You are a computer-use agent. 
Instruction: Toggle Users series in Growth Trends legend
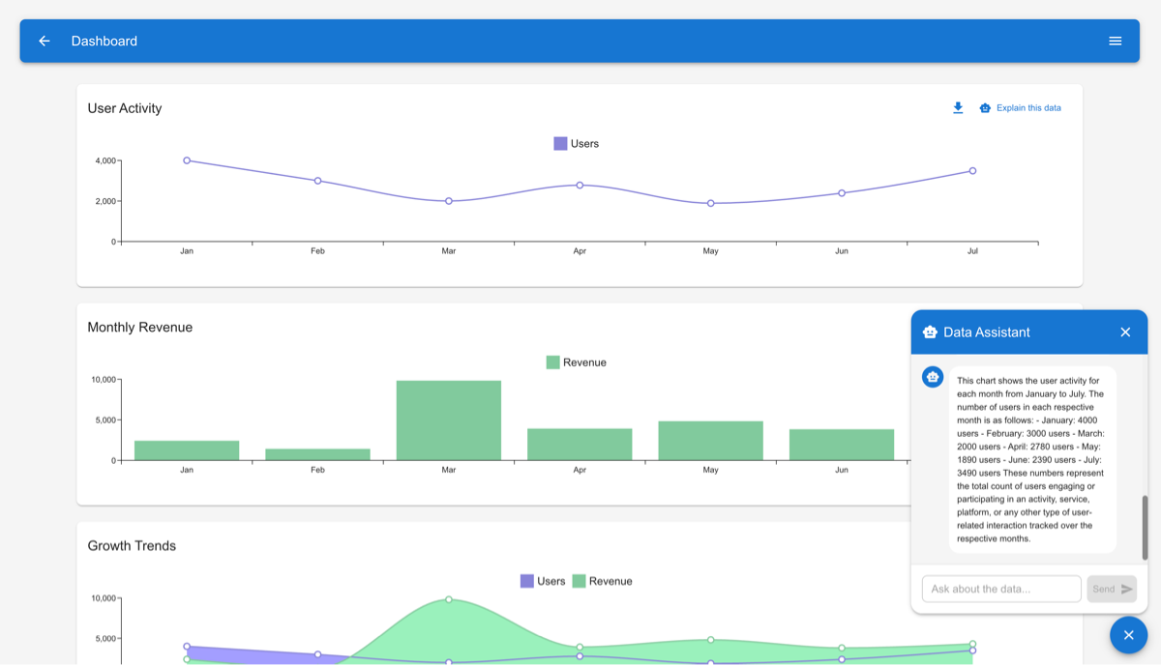[x=543, y=581]
